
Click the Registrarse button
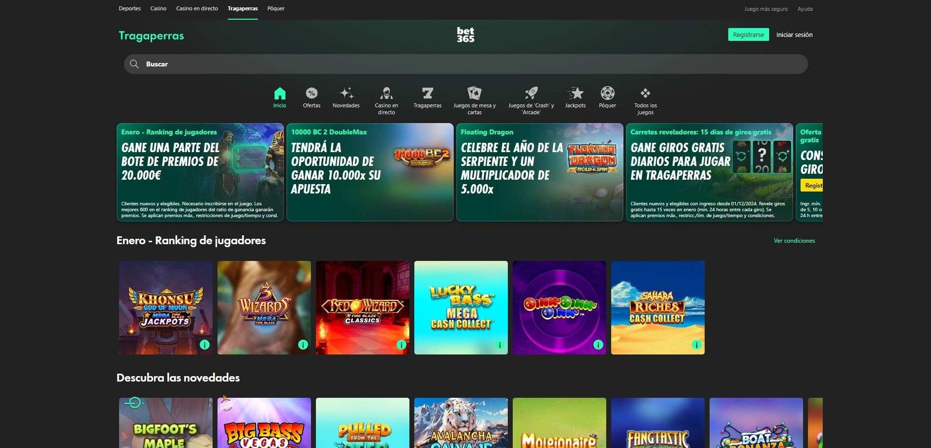(x=748, y=34)
